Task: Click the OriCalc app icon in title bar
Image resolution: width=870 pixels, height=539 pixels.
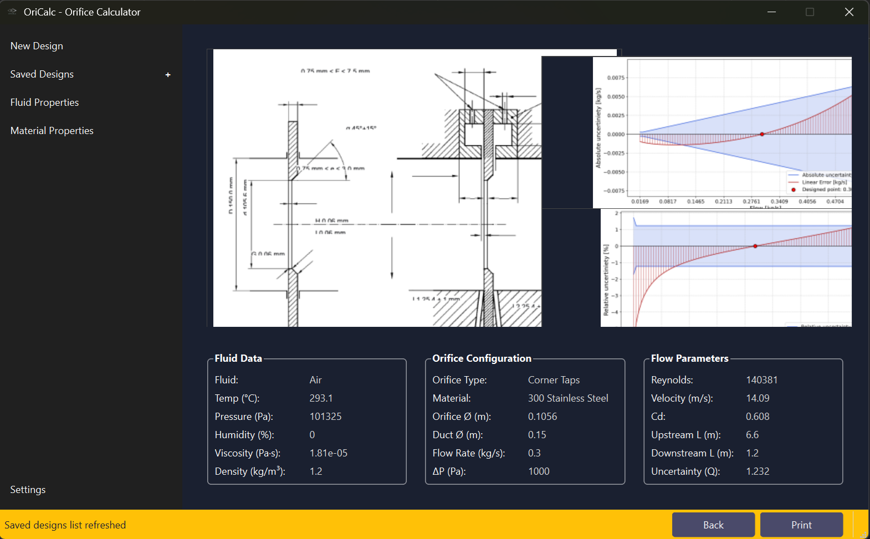Action: click(x=12, y=12)
